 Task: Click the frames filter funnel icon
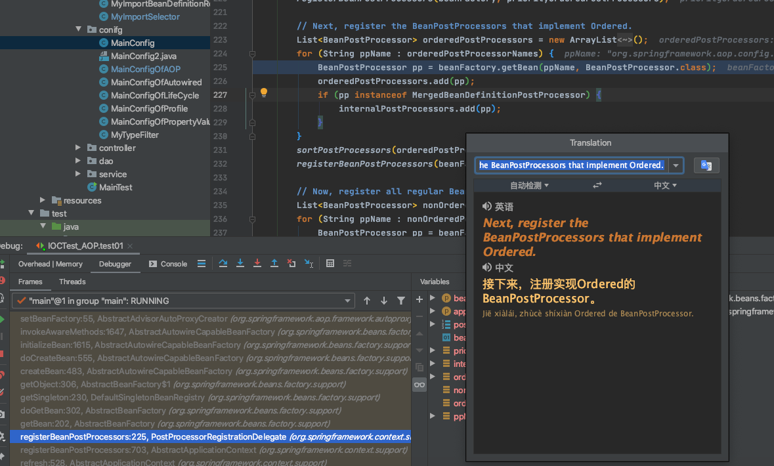coord(401,301)
